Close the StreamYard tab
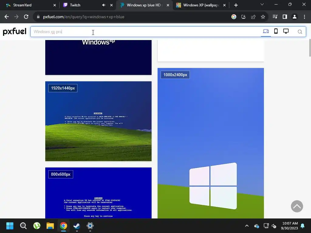This screenshot has width=311, height=233. [x=55, y=5]
